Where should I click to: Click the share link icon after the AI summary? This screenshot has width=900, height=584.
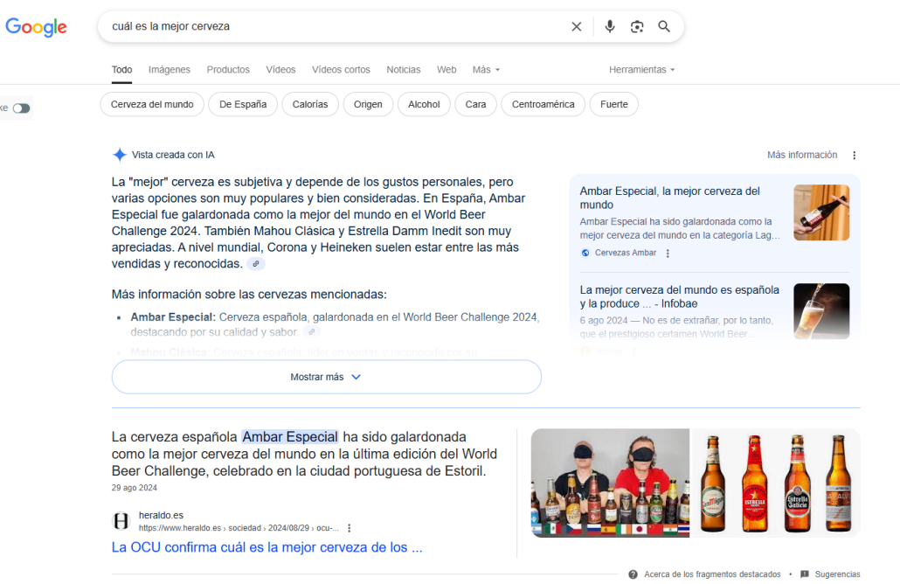click(255, 262)
